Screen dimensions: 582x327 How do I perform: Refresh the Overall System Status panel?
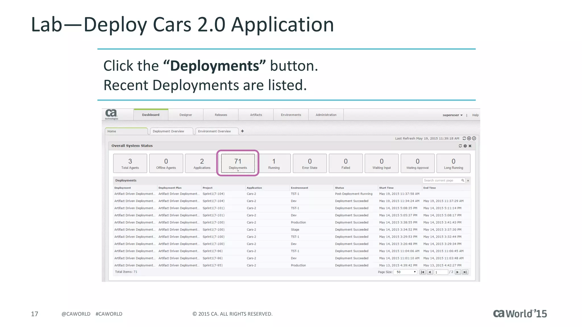pyautogui.click(x=460, y=146)
